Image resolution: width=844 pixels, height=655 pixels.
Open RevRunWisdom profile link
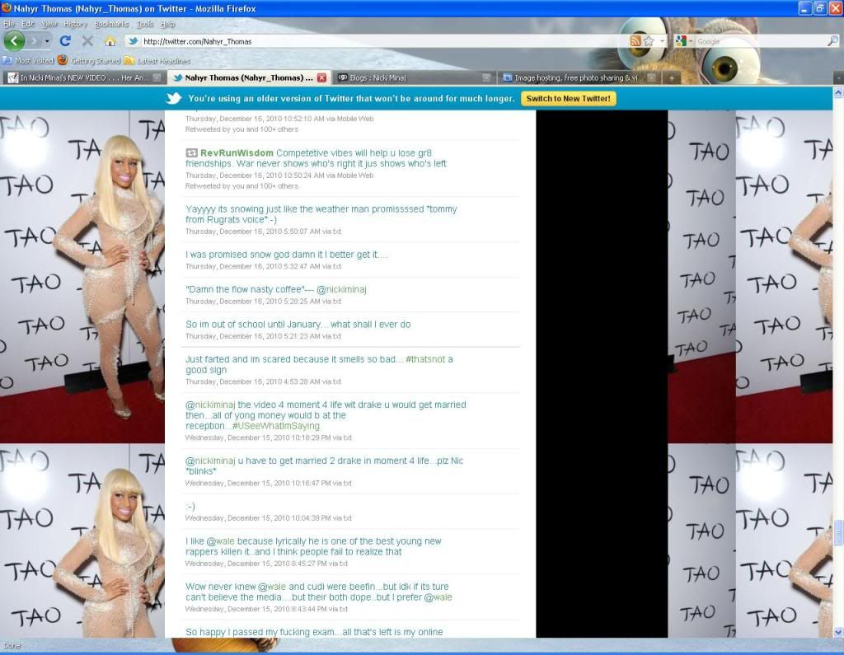(237, 153)
